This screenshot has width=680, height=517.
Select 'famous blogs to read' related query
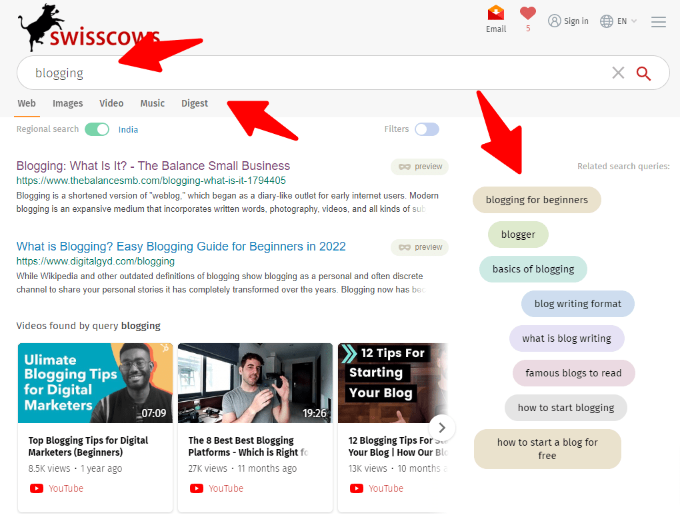(573, 373)
